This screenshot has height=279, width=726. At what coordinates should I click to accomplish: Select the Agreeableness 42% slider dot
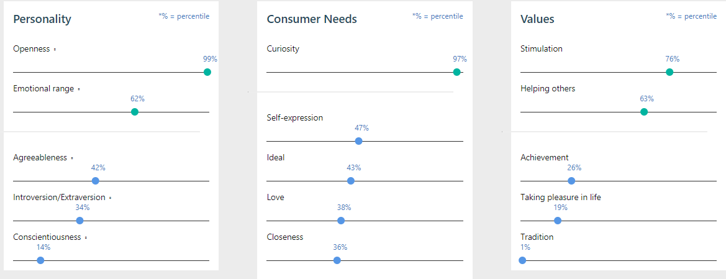pyautogui.click(x=96, y=181)
